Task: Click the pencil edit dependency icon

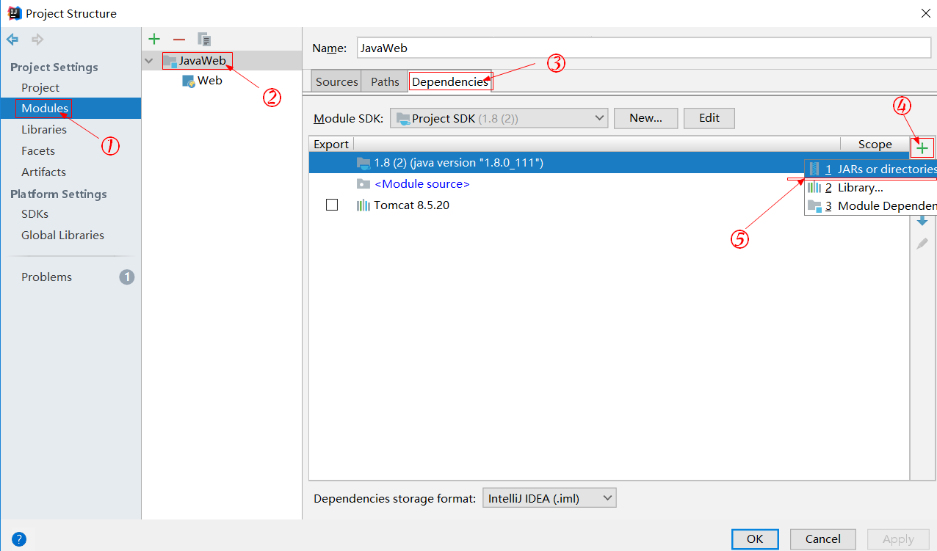Action: coord(922,244)
